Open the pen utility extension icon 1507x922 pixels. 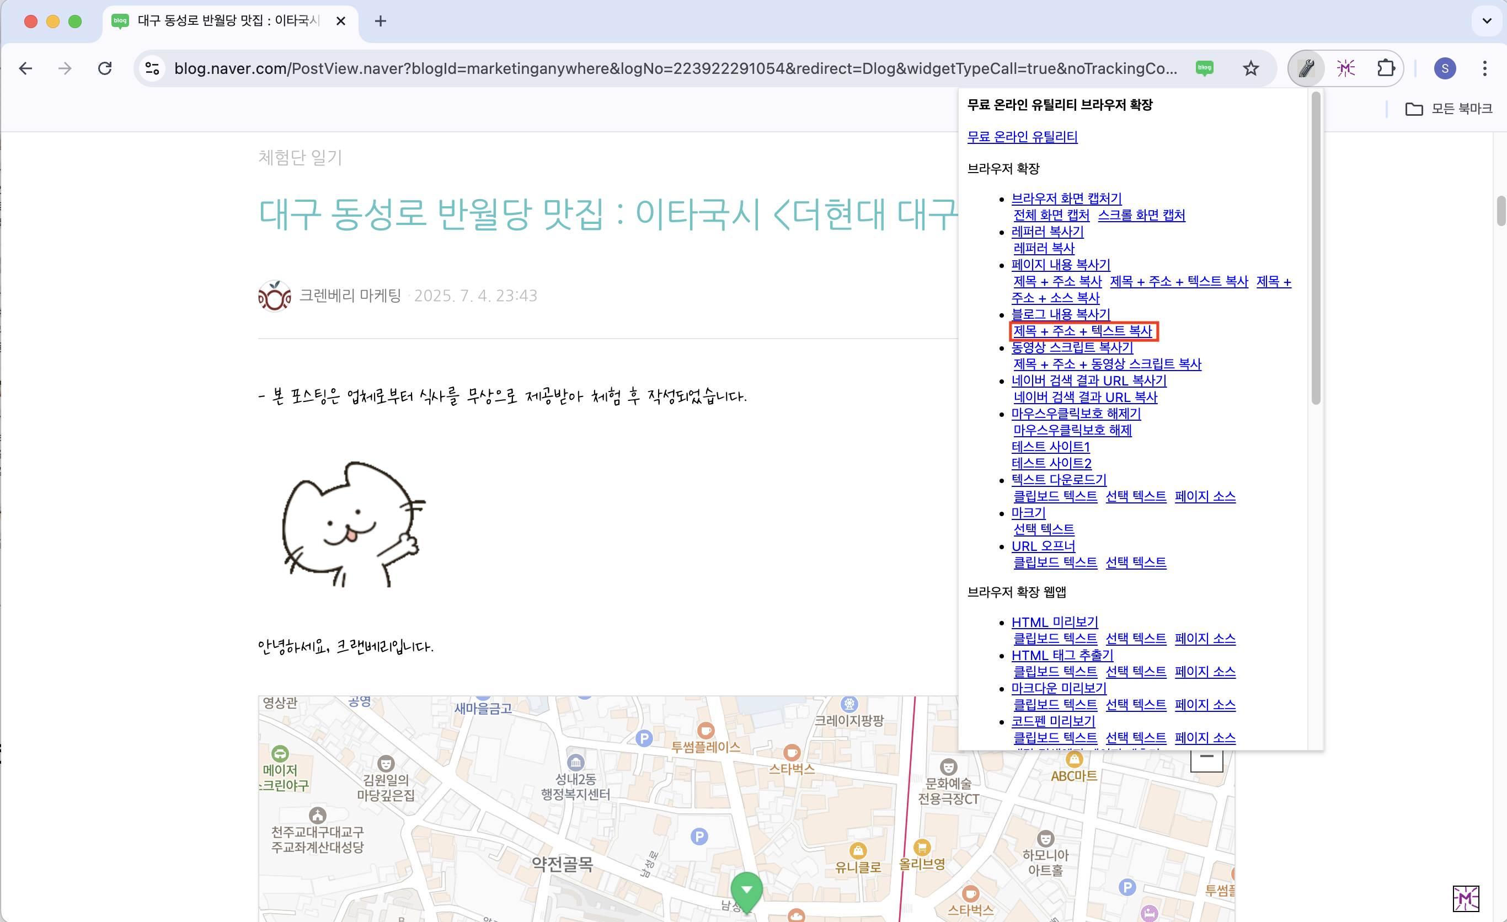(1306, 68)
